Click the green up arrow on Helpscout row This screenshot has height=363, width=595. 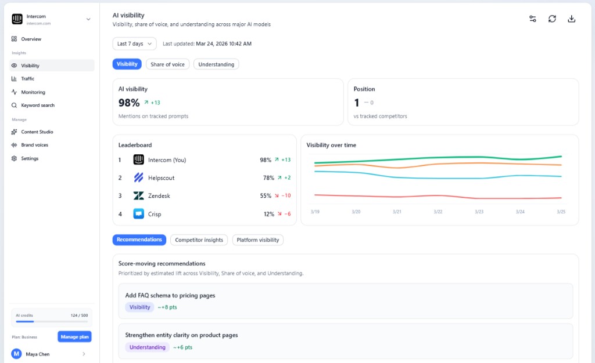tap(279, 177)
